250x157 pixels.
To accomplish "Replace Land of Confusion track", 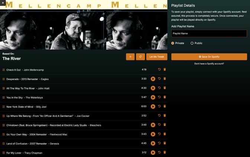I will (159, 143).
